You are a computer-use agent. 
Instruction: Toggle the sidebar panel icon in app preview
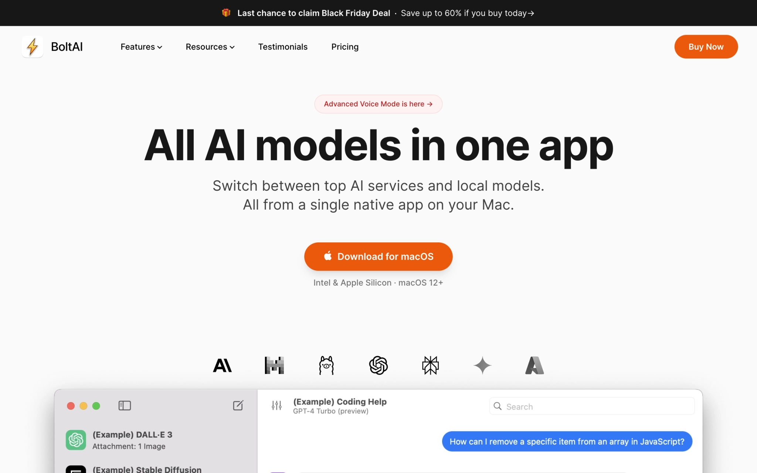coord(125,406)
